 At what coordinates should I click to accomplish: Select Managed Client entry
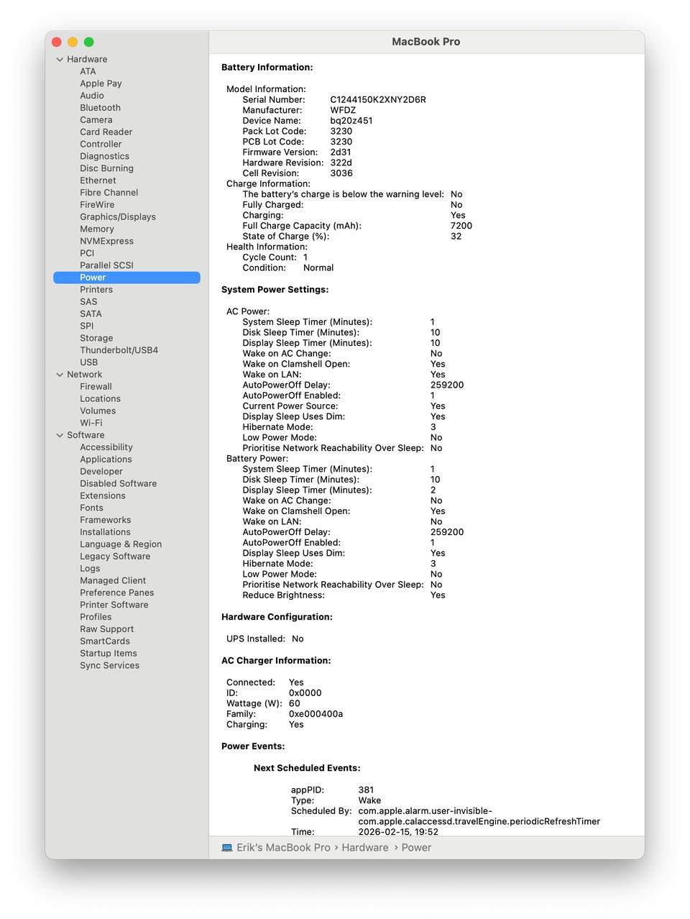113,581
